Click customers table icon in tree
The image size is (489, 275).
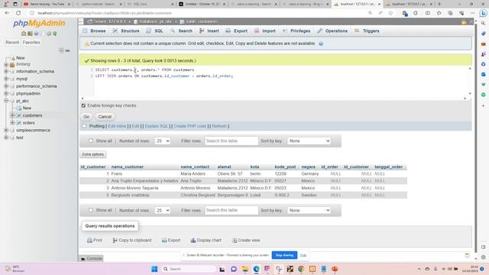click(18, 115)
